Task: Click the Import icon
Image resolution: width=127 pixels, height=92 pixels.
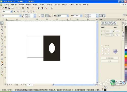Action: (x=39, y=8)
